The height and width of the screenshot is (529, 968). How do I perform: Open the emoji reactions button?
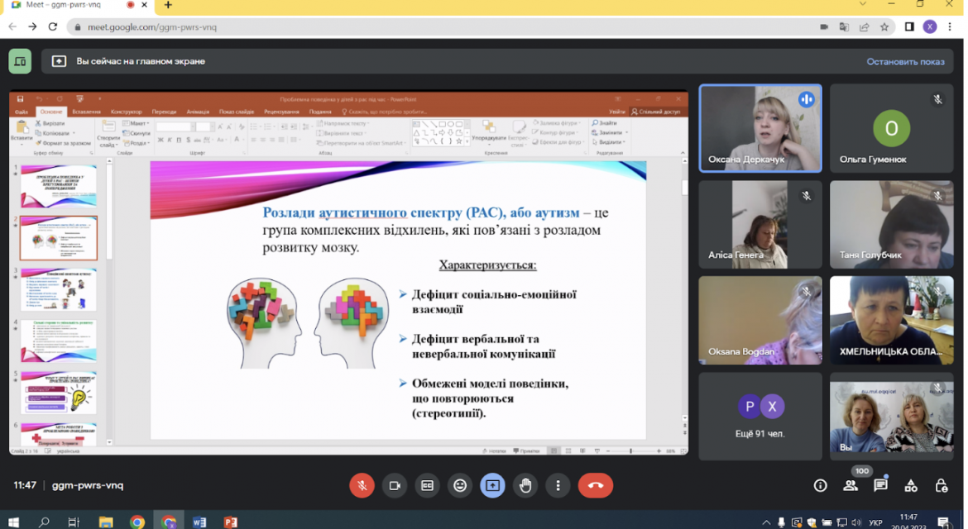(460, 486)
